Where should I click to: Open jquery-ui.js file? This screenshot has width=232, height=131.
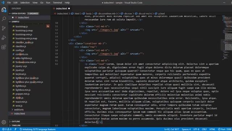[x=21, y=66]
